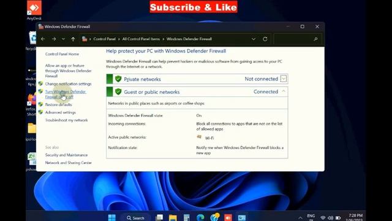Open the recent locations chevron beside Forward
The width and height of the screenshot is (392, 221).
tap(63, 39)
